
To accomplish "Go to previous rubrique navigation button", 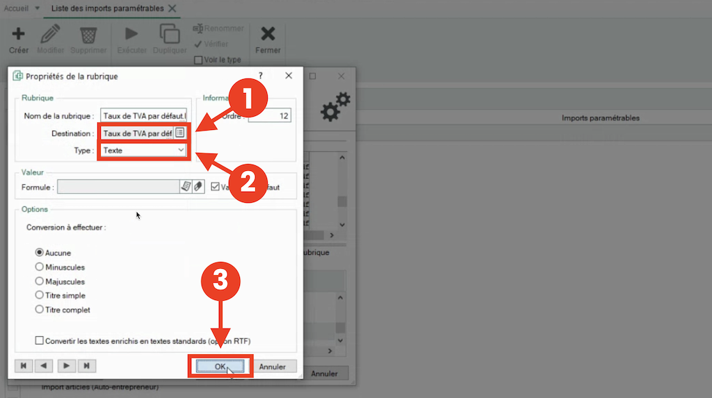I will (x=44, y=366).
